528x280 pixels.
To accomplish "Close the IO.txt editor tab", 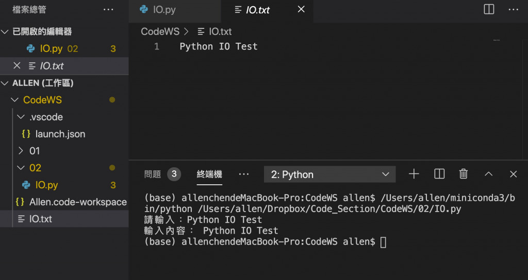I will [302, 9].
